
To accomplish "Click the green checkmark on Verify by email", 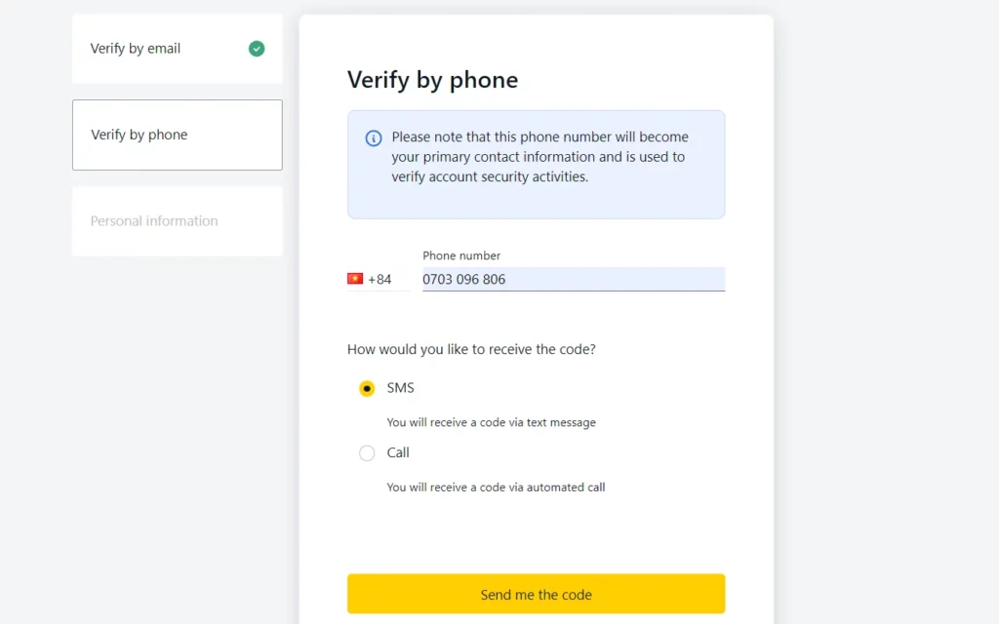I will pos(256,48).
